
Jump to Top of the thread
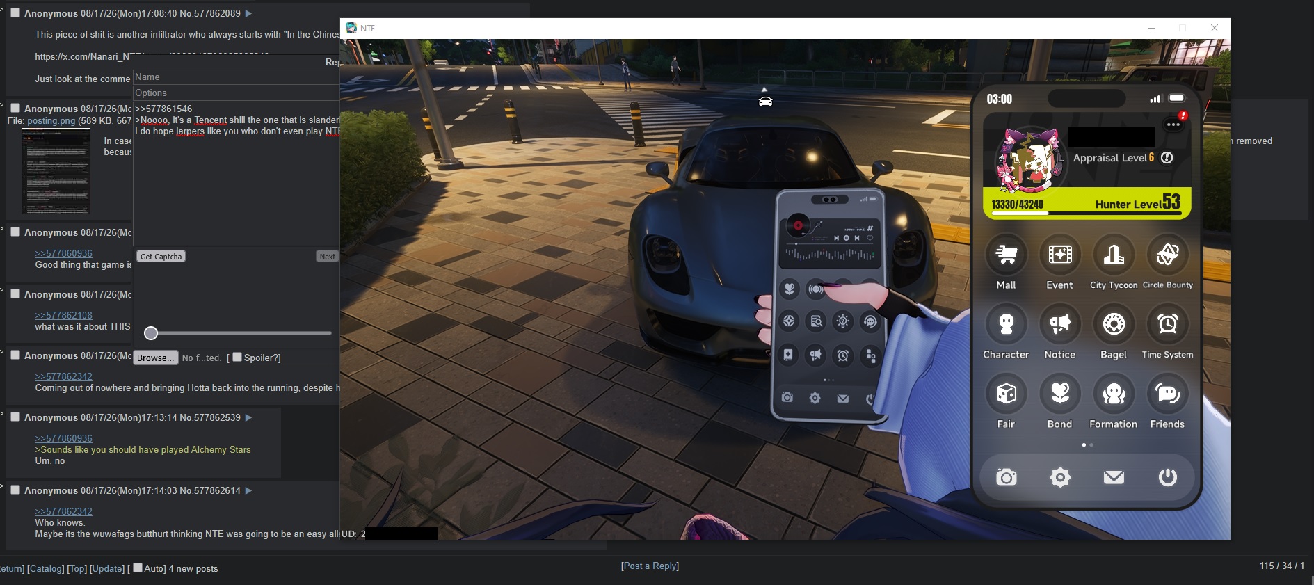point(77,568)
